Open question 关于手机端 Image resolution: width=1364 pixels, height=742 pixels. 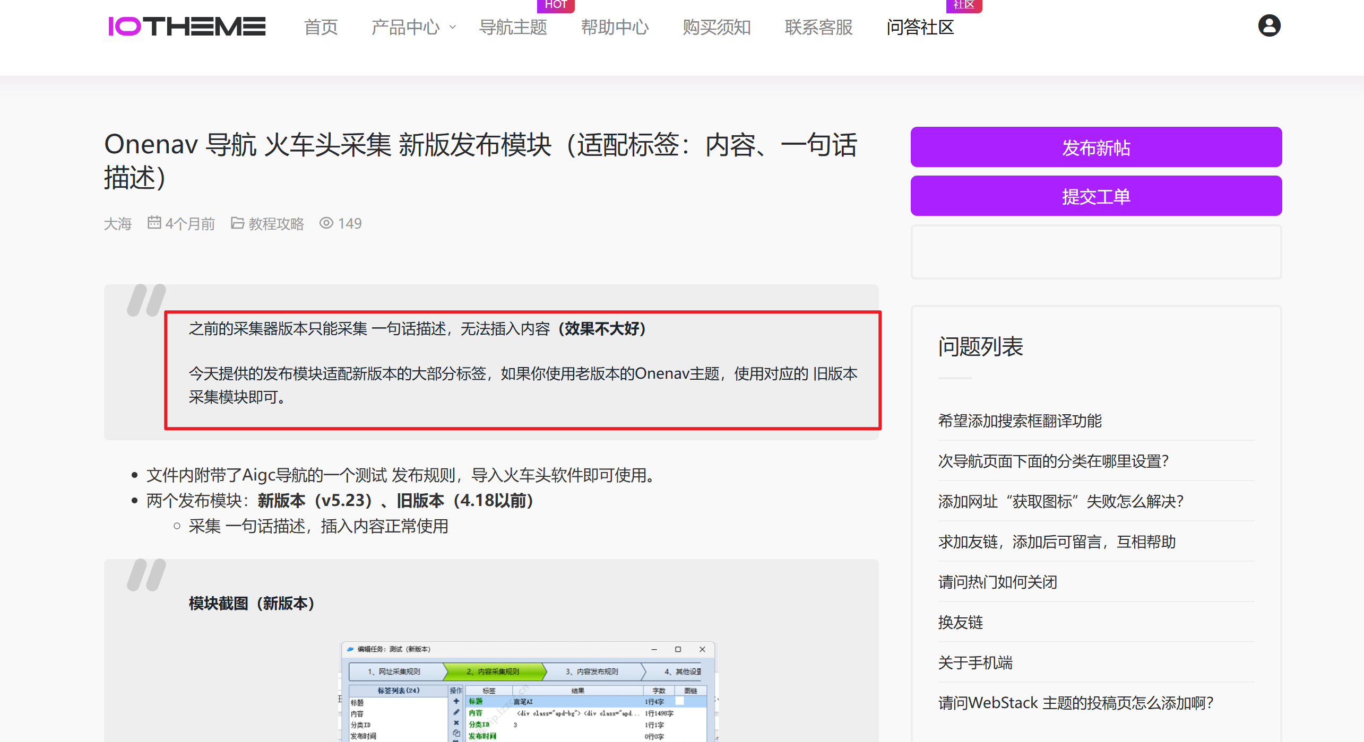coord(975,662)
